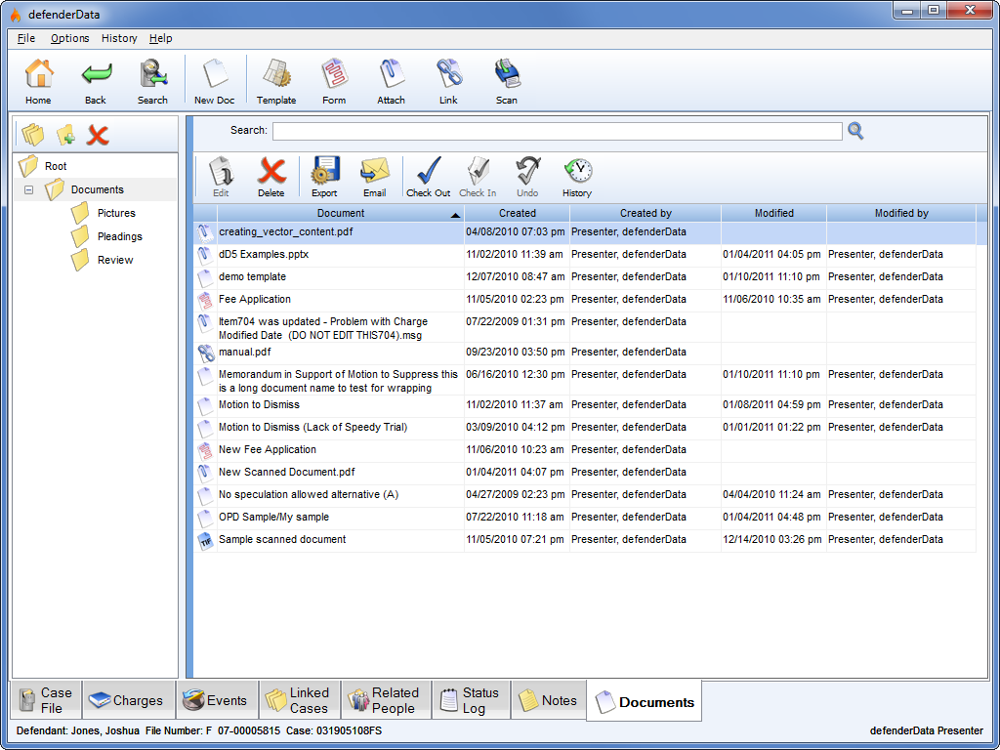The image size is (1000, 750).
Task: Add a new folder with plus icon
Action: click(65, 135)
